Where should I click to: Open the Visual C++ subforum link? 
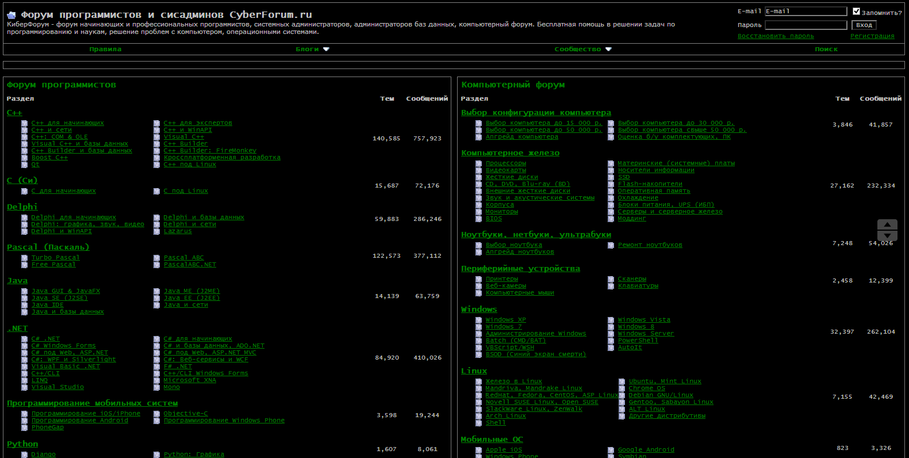tap(184, 137)
